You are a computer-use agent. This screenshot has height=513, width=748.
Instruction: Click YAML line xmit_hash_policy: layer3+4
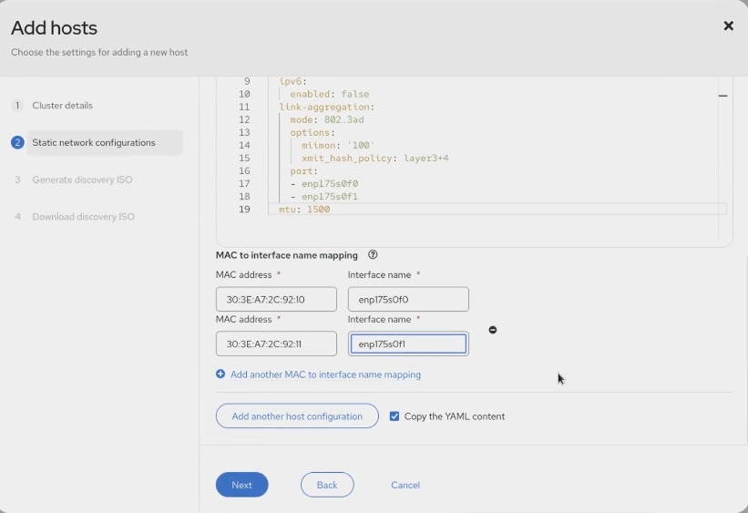click(375, 158)
